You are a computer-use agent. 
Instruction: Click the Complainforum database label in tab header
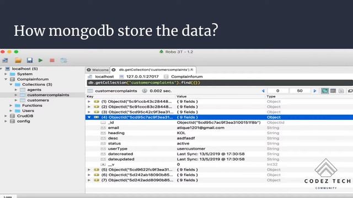(187, 76)
